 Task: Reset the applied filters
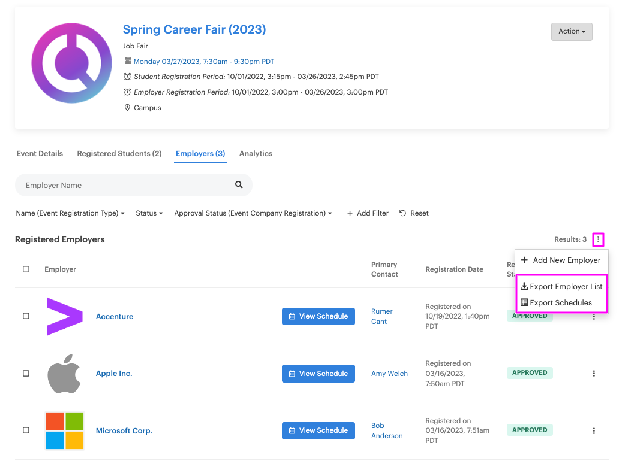point(414,213)
